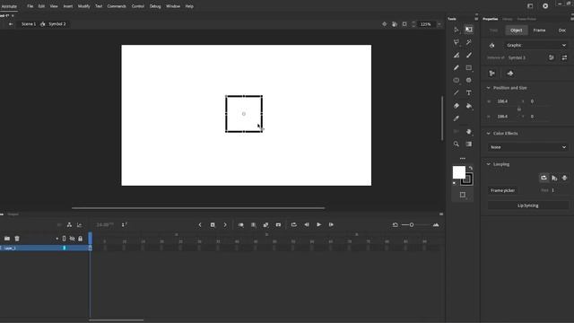
Task: Select the Lasso tool
Action: tap(457, 42)
